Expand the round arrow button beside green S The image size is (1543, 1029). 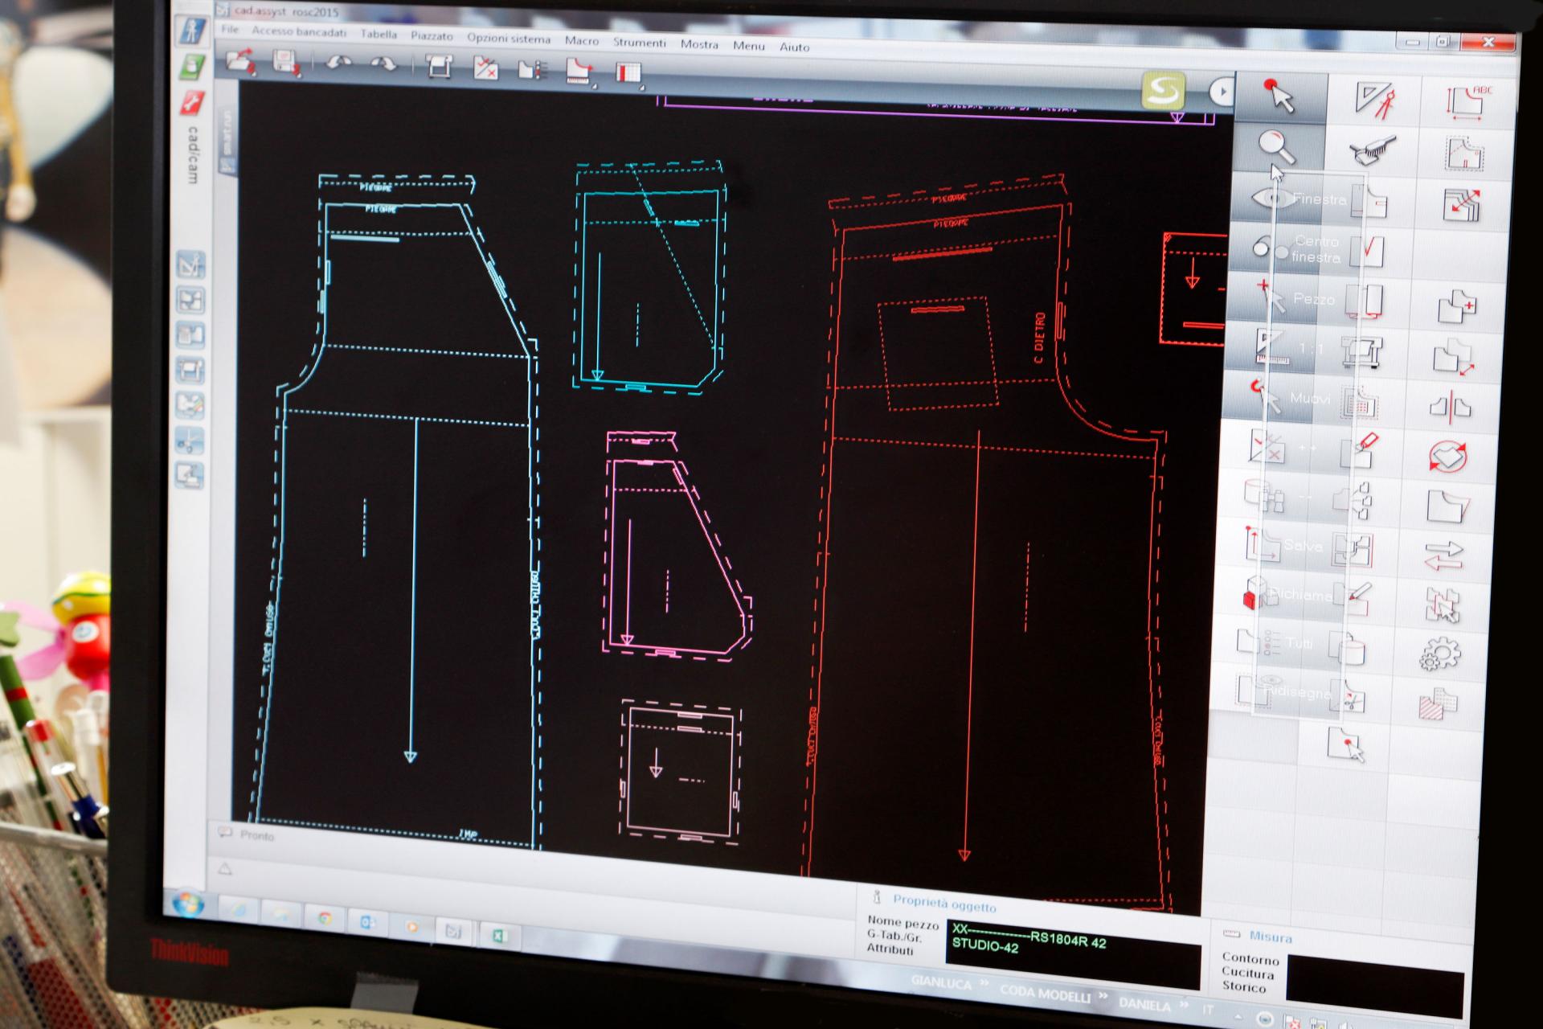[1222, 92]
